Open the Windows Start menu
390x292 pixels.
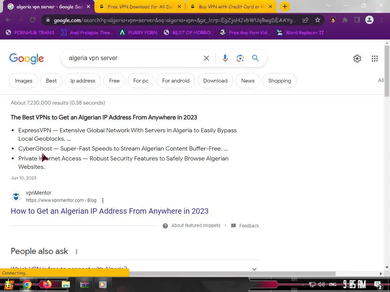(8, 284)
